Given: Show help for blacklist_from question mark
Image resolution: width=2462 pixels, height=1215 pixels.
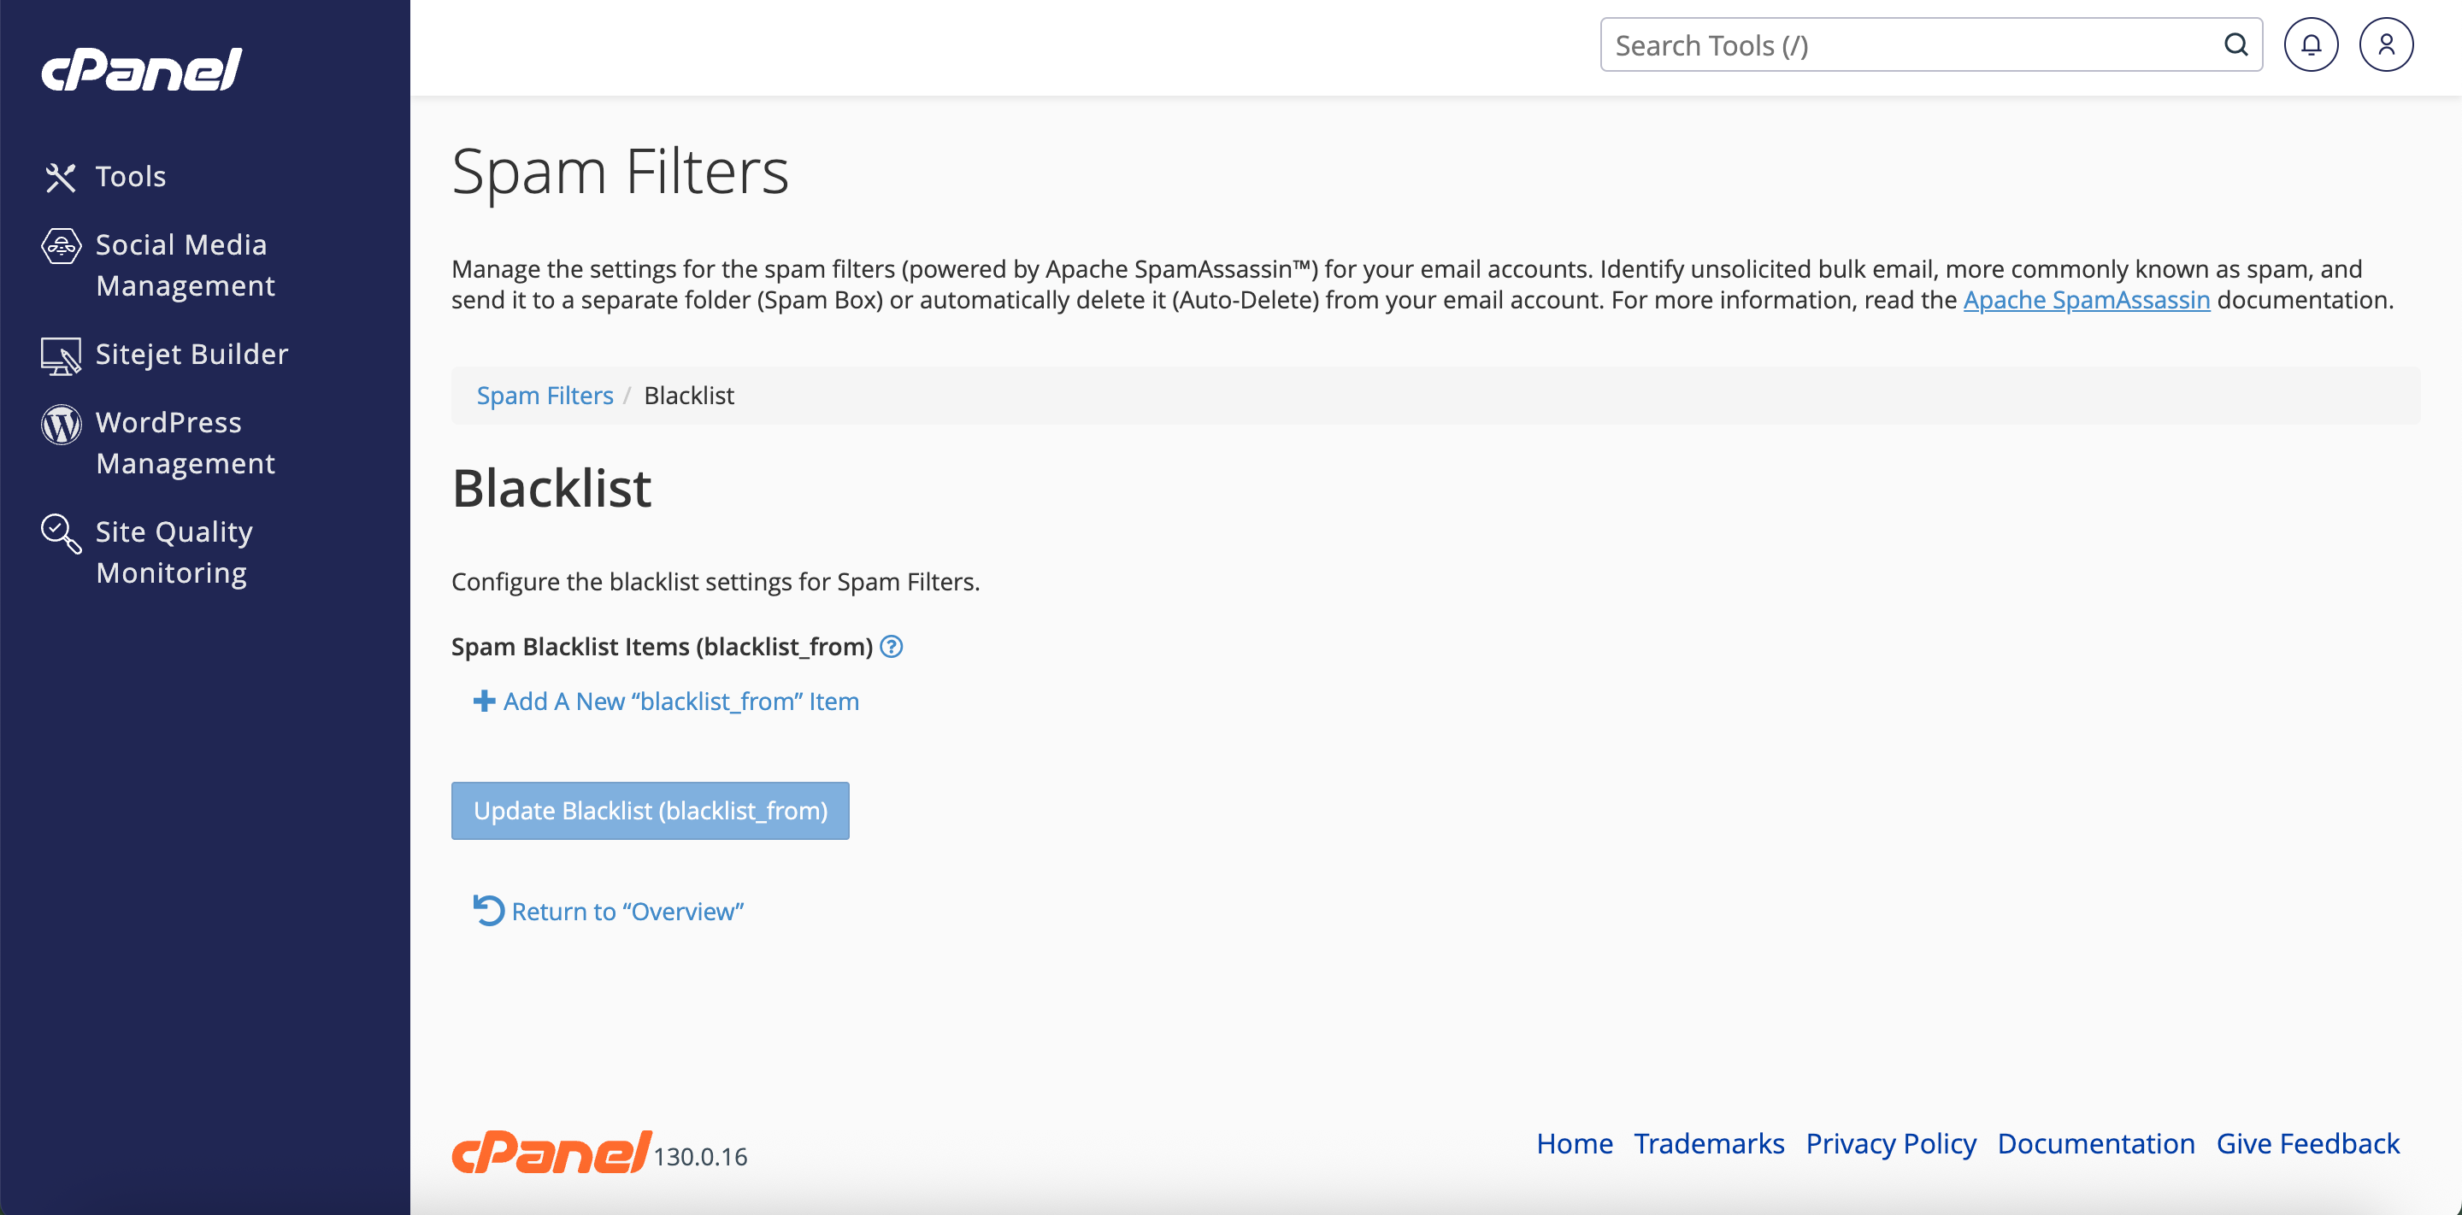Looking at the screenshot, I should click(891, 647).
